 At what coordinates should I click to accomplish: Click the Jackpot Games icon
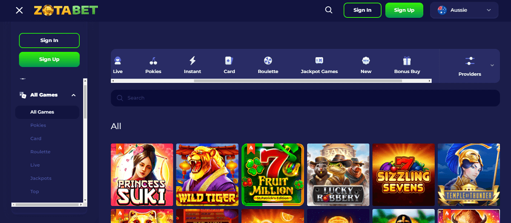tap(319, 60)
